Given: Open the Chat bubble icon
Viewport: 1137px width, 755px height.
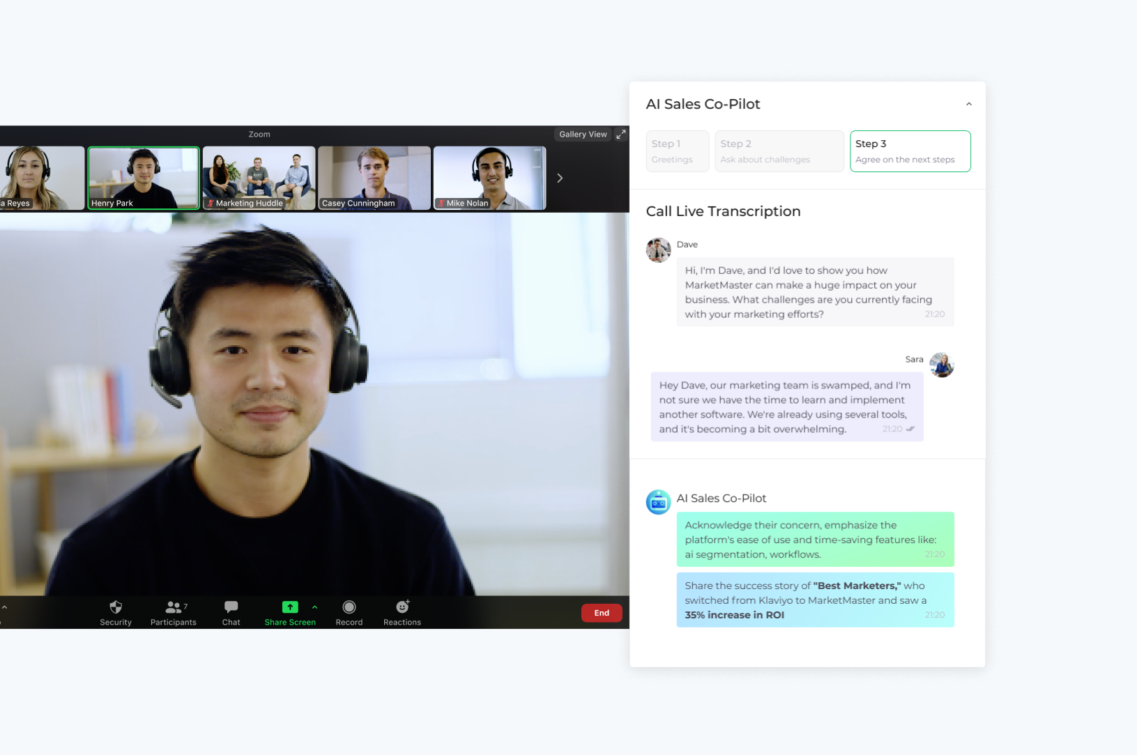Looking at the screenshot, I should (231, 607).
